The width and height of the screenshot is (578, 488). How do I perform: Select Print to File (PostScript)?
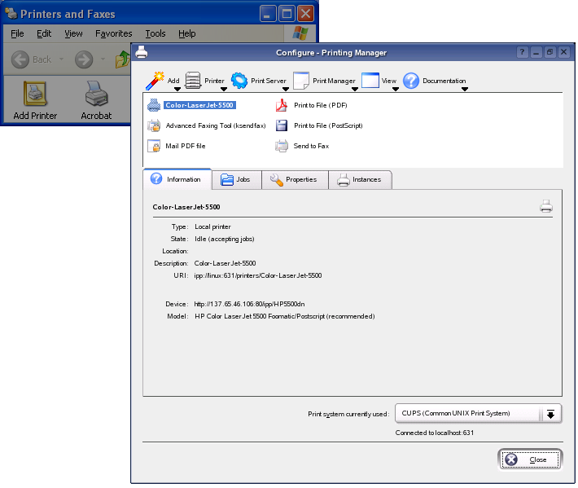[327, 125]
